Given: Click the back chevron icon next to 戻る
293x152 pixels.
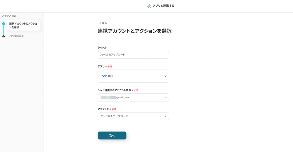Looking at the screenshot, I should [100, 23].
